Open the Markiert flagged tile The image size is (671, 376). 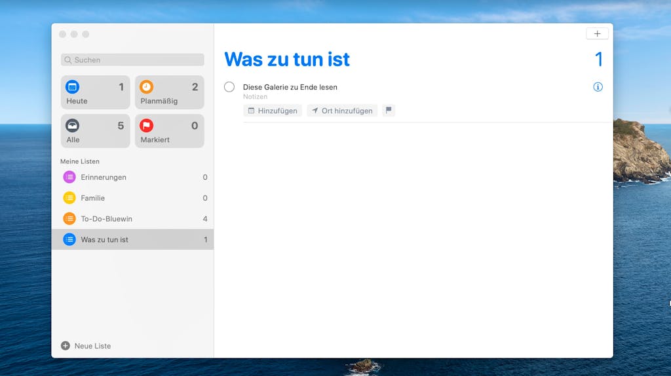[x=170, y=131]
